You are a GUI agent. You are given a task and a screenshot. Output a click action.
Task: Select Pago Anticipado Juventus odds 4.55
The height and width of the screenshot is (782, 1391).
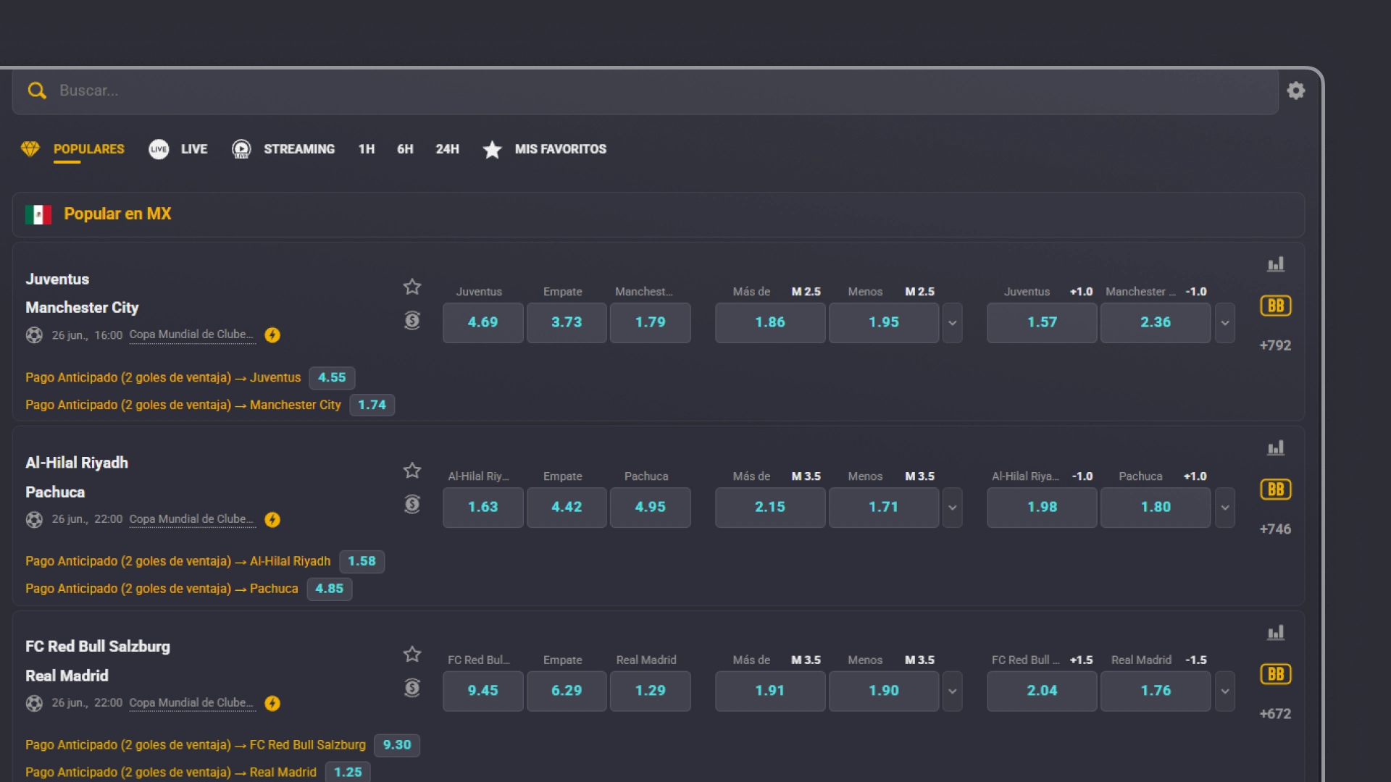(x=332, y=378)
